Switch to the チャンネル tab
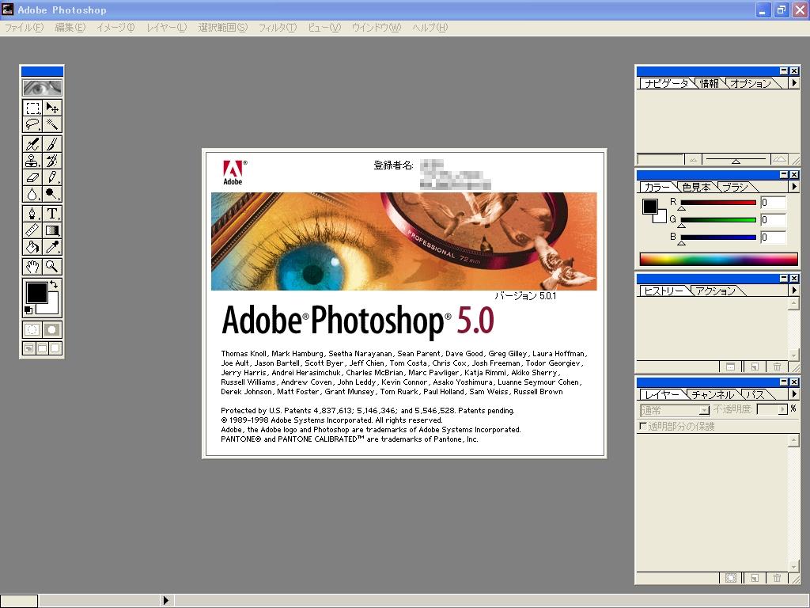Viewport: 810px width, 608px height. (713, 394)
